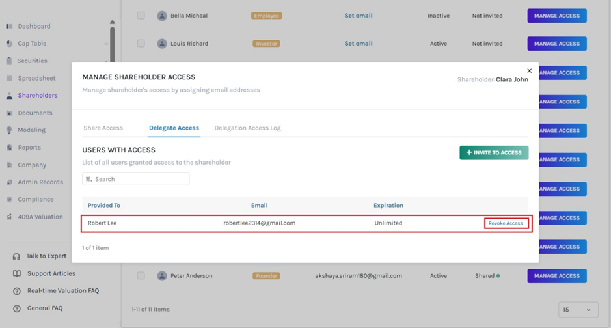Click Peter Anderson's email akshaya.sriram180@gmail.com

[x=358, y=276]
